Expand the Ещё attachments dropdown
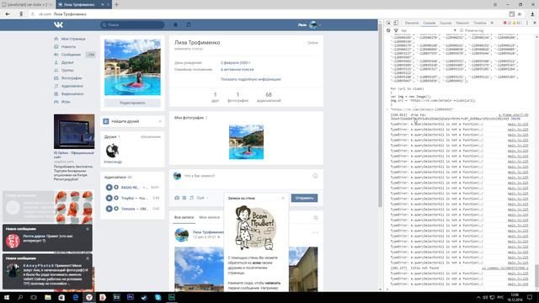Screen dimensions: 539x303 tap(202, 198)
